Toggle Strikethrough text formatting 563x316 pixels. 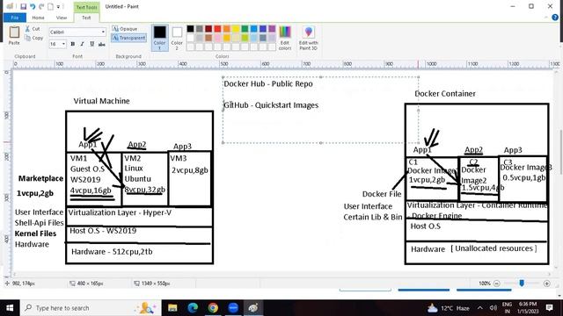tap(102, 44)
